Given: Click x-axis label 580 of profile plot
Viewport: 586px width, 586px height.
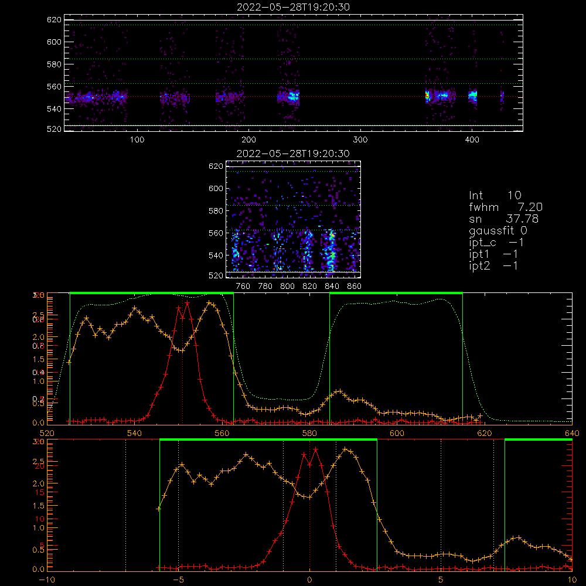Looking at the screenshot, I should point(309,434).
